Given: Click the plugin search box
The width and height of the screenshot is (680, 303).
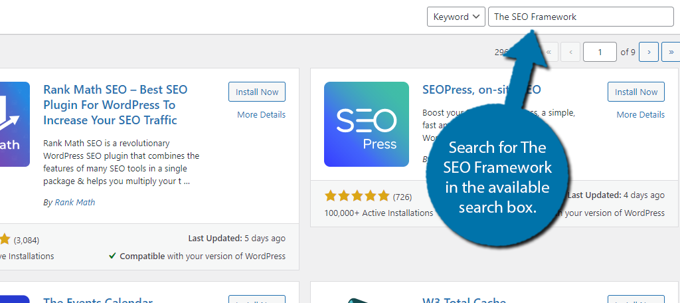Looking at the screenshot, I should coord(580,17).
